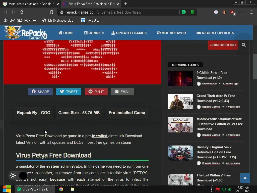Click the browser forward arrow
257x193 pixels.
14,12
